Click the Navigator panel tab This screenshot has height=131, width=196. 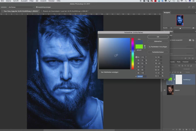[x=167, y=12]
